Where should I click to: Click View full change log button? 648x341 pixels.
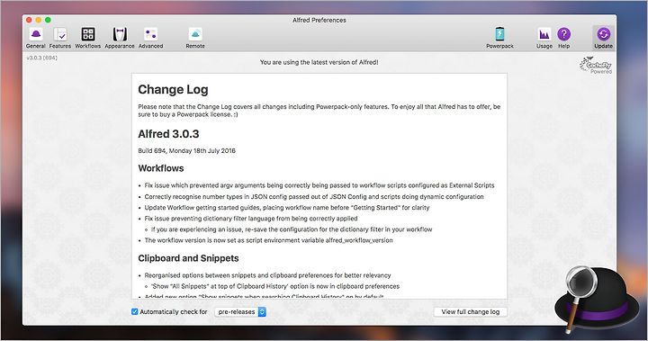[471, 311]
